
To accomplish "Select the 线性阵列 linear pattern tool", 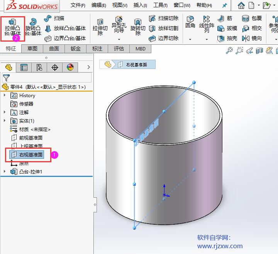I will [207, 24].
